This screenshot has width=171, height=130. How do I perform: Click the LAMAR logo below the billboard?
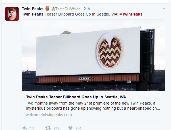pyautogui.click(x=84, y=78)
